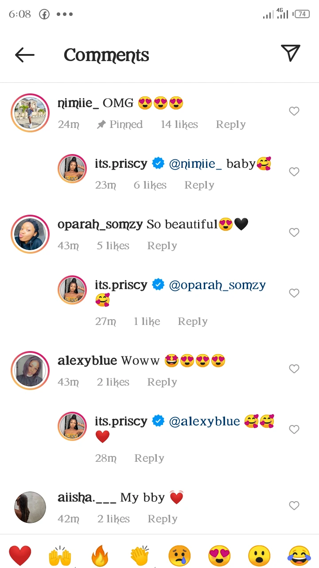This screenshot has width=319, height=568.
Task: Send the clapping hands emoji reaction
Action: (x=140, y=556)
